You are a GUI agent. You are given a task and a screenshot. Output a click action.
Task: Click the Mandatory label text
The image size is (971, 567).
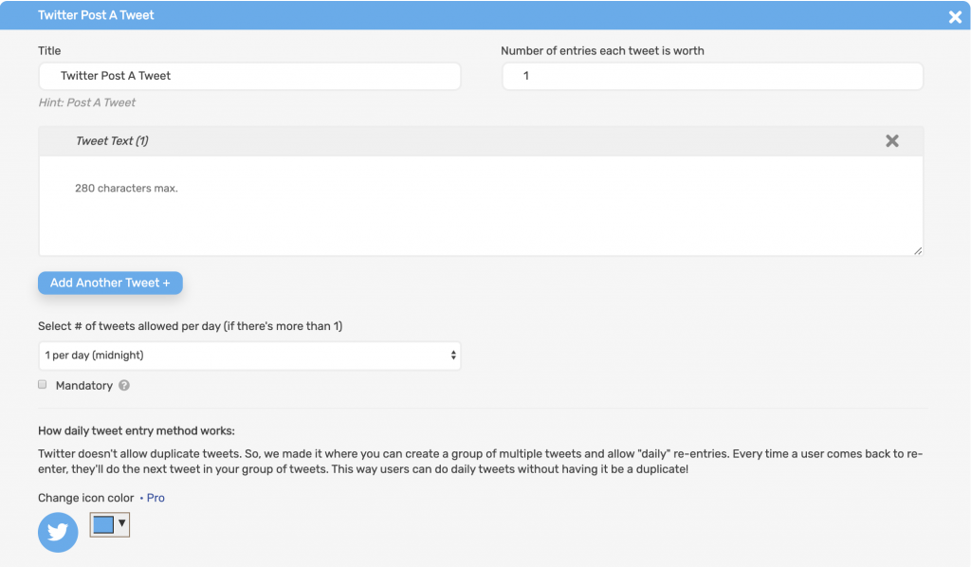84,386
